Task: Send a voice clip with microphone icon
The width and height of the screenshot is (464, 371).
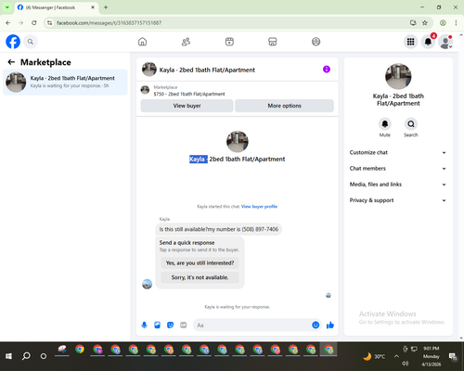Action: (x=144, y=325)
